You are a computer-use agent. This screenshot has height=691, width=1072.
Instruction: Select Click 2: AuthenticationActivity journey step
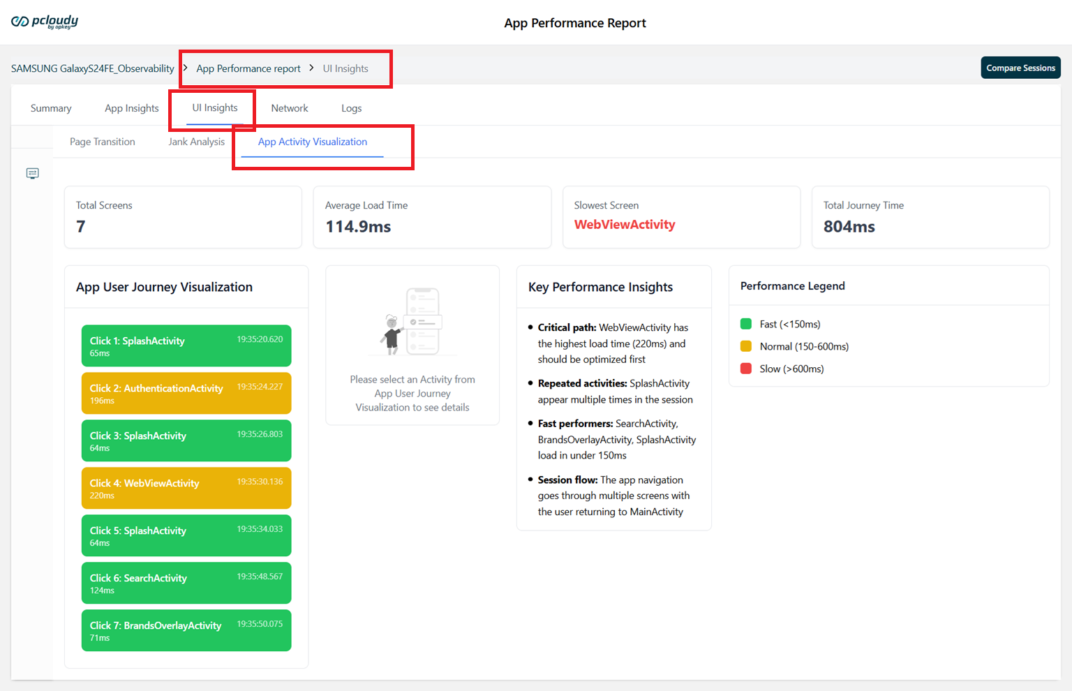coord(186,393)
